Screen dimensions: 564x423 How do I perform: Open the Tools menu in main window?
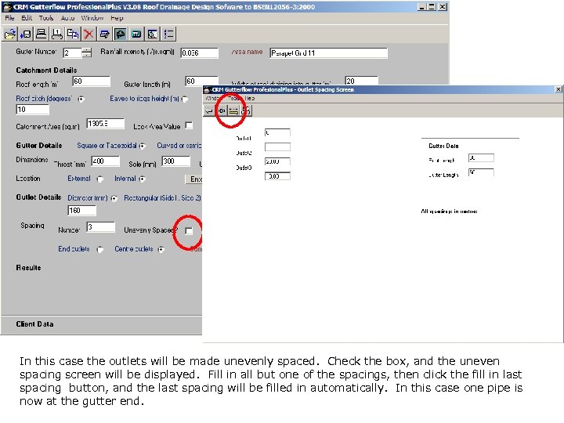coord(46,18)
